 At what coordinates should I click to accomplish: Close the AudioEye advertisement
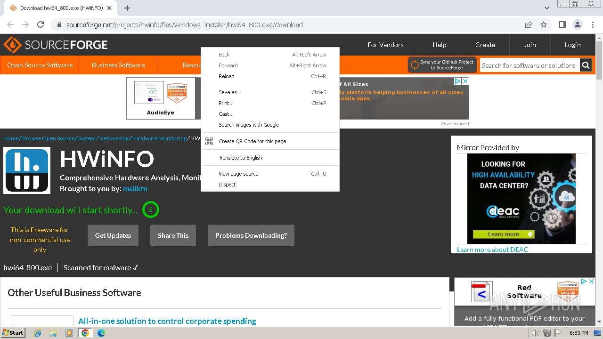(x=465, y=81)
